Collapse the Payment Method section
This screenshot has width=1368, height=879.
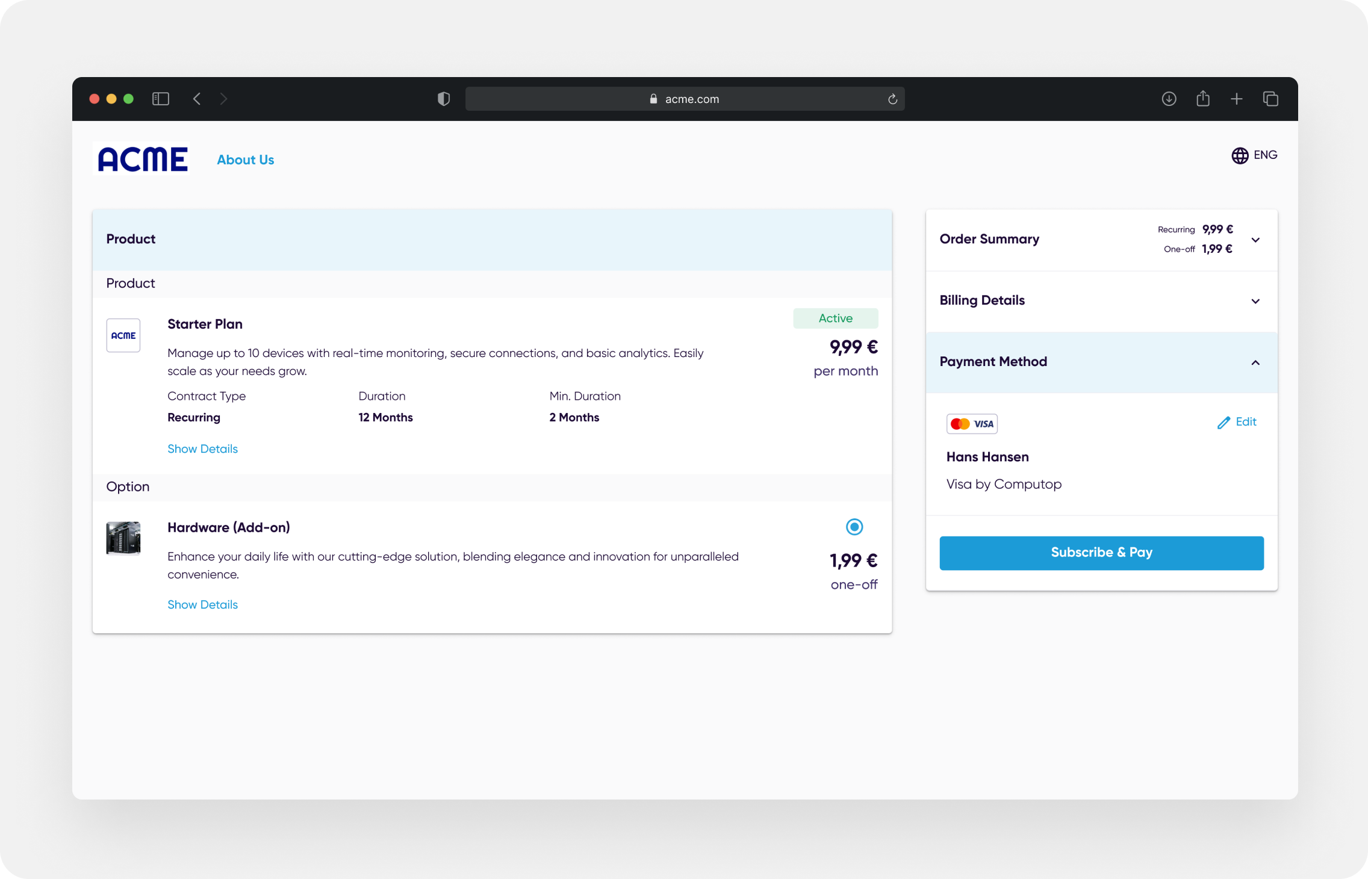coord(1255,362)
